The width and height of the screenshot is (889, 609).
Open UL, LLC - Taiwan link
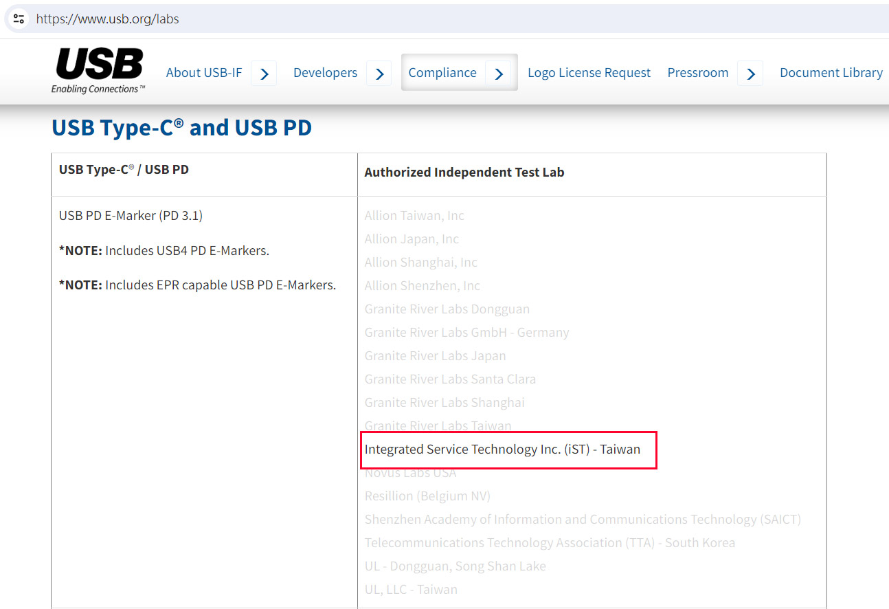pos(411,590)
